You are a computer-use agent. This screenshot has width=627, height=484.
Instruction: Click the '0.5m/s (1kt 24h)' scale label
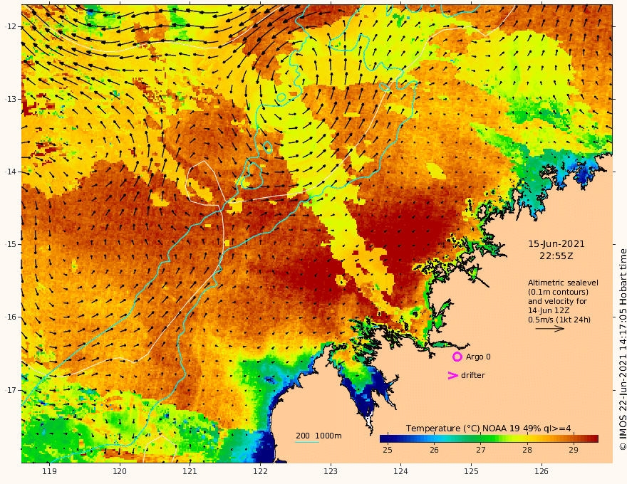point(559,320)
